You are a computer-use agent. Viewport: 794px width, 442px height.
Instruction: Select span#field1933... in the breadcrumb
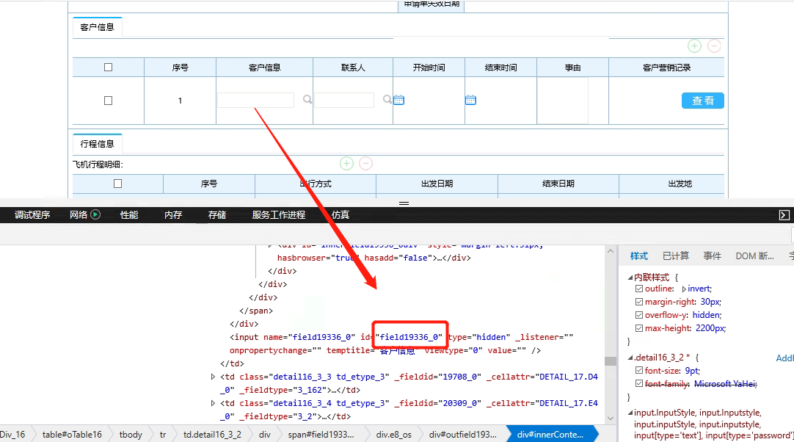321,435
